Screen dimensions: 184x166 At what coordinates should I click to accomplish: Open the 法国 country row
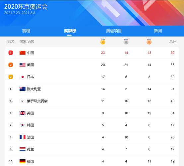click(x=92, y=137)
